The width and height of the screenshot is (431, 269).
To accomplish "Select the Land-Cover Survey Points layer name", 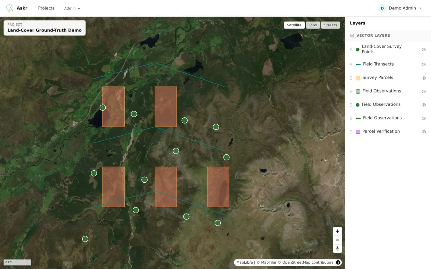I will [382, 49].
